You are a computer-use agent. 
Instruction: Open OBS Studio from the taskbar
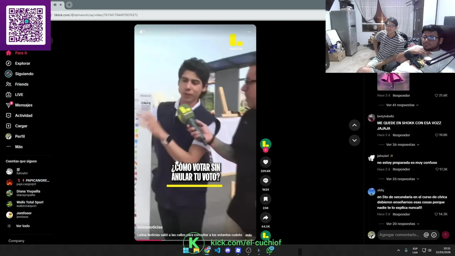[248, 250]
